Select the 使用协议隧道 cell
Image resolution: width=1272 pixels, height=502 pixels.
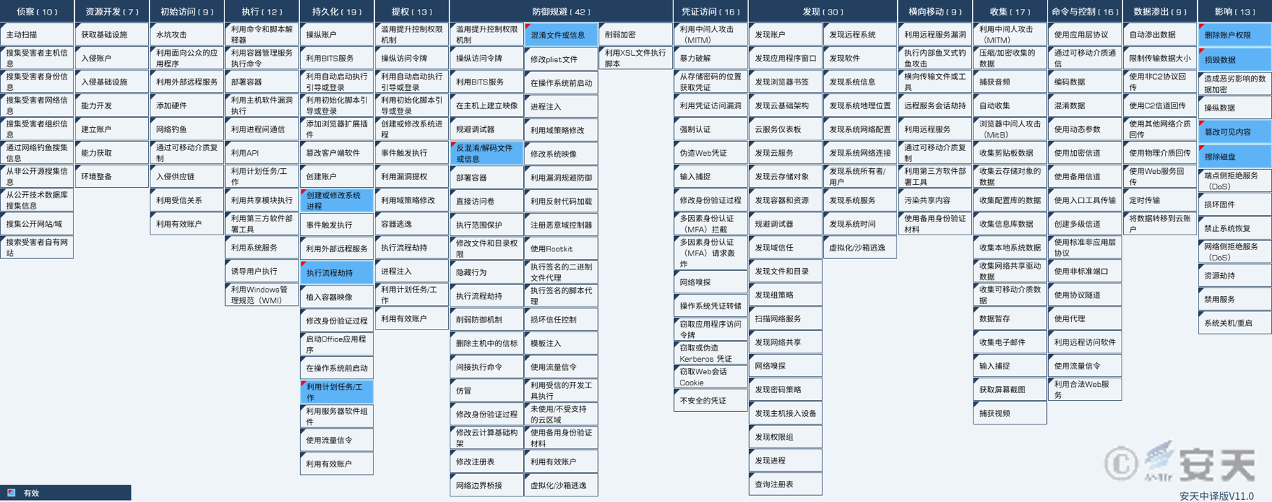pos(1085,295)
